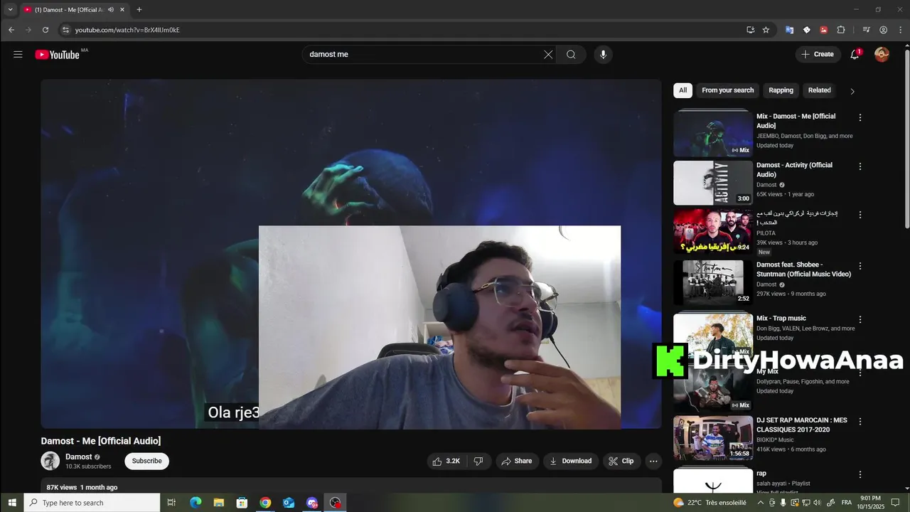Viewport: 910px width, 512px height.
Task: Start voice search with microphone
Action: 603,54
